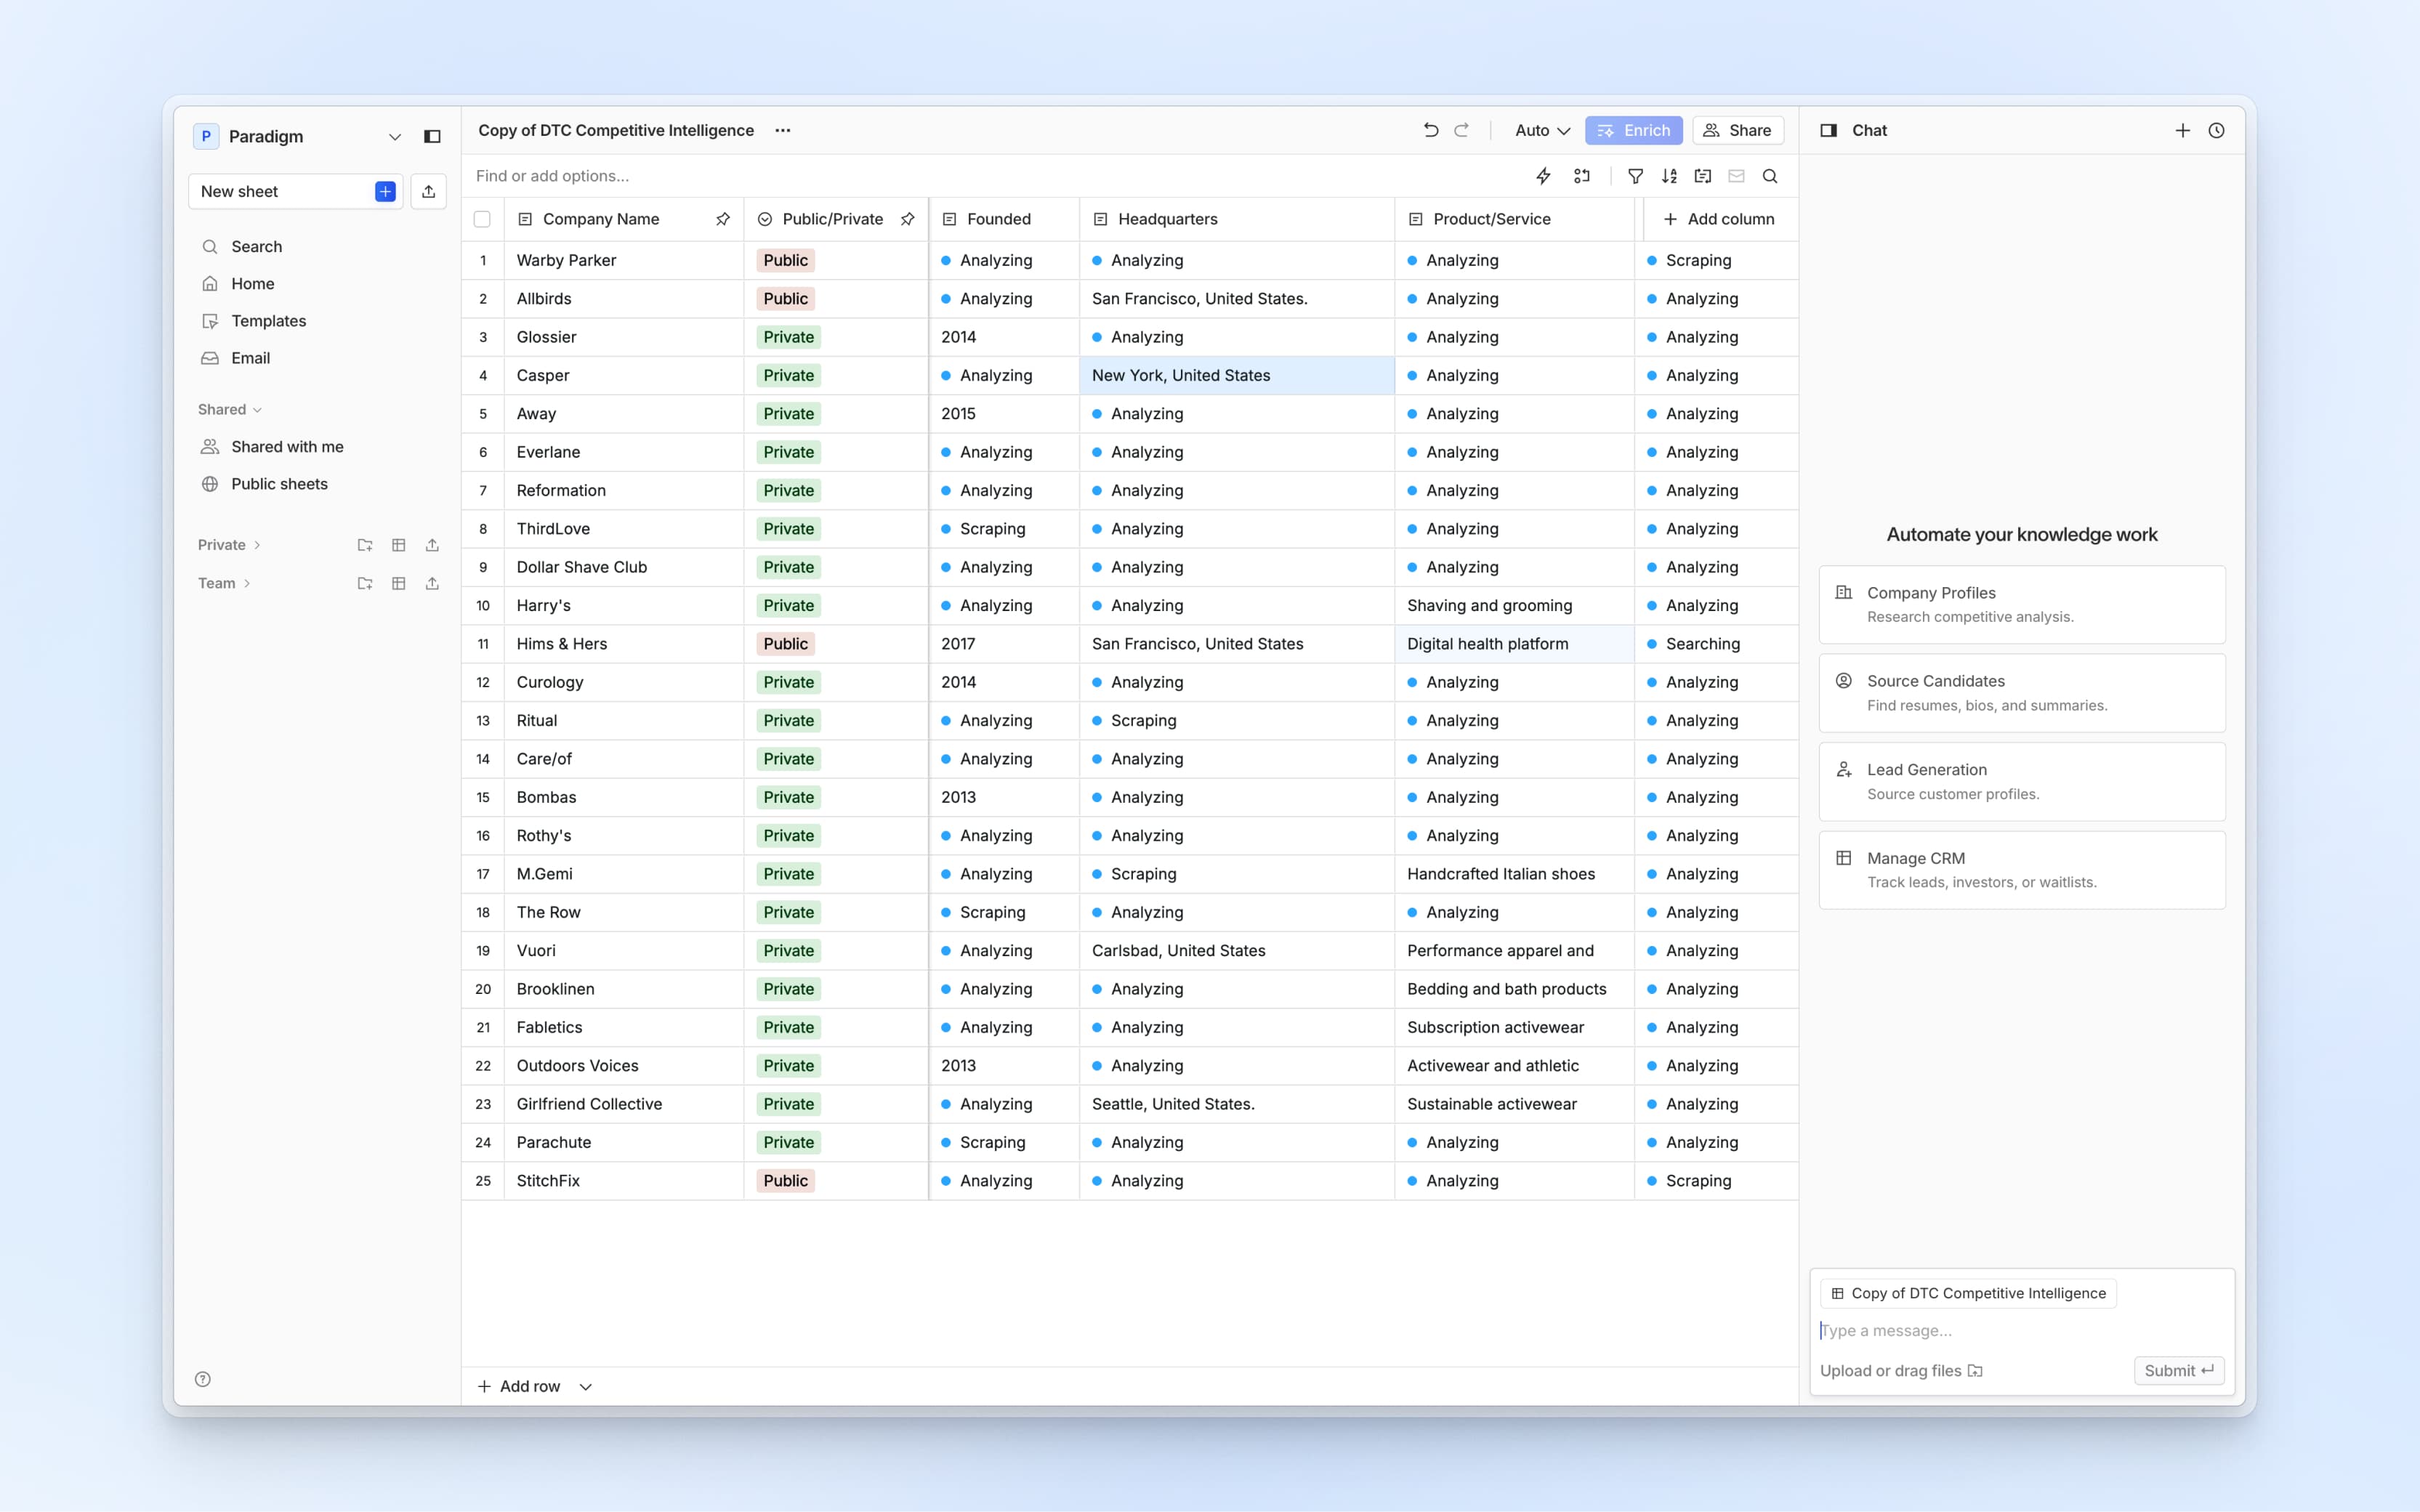The image size is (2420, 1512).
Task: Click the upload icon next to New sheet
Action: tap(429, 191)
